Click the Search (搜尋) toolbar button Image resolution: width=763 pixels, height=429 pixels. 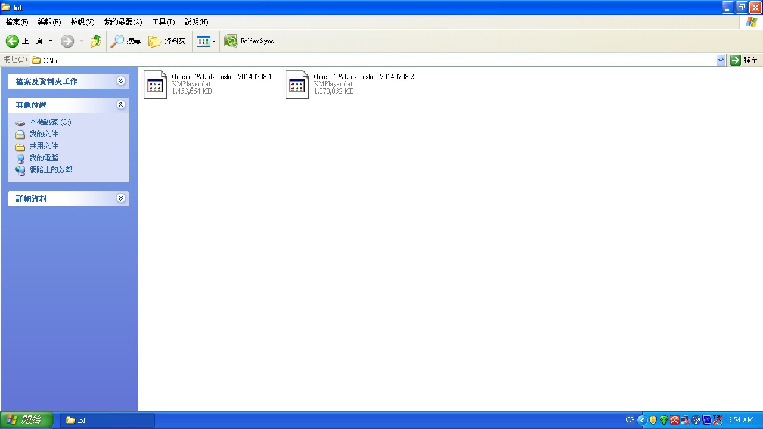pos(126,41)
